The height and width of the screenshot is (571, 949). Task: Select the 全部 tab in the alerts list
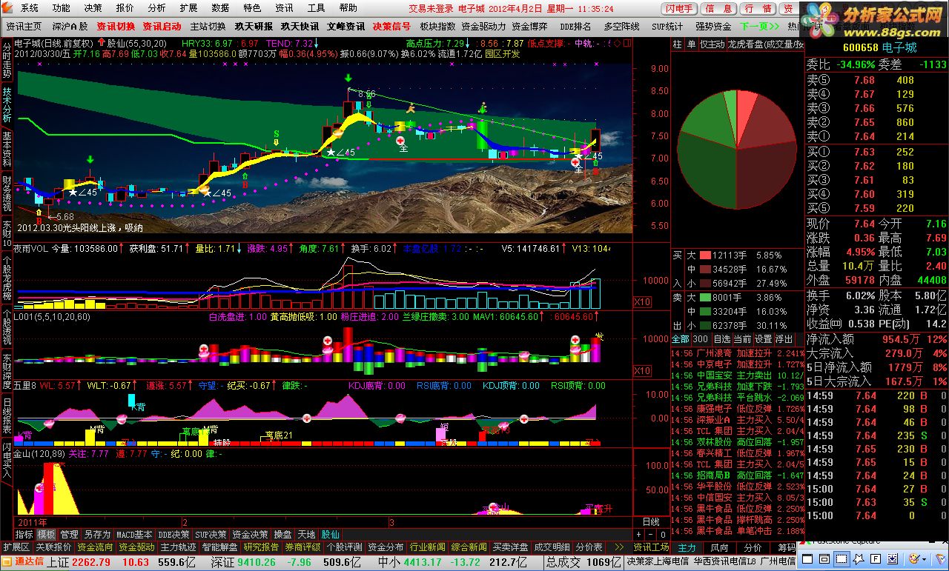680,339
